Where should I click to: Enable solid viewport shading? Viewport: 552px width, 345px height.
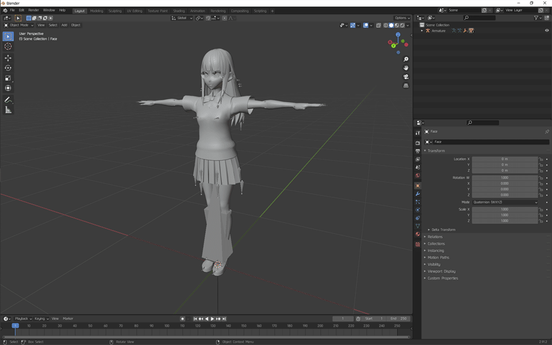pos(391,25)
